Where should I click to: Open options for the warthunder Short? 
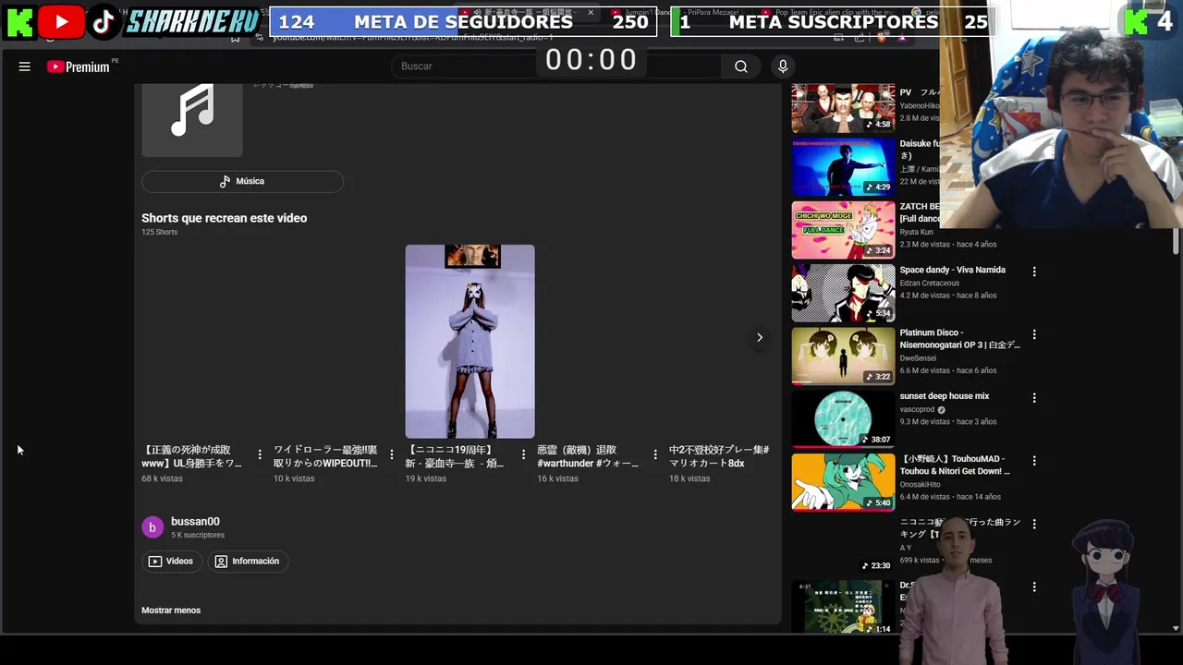coord(655,454)
